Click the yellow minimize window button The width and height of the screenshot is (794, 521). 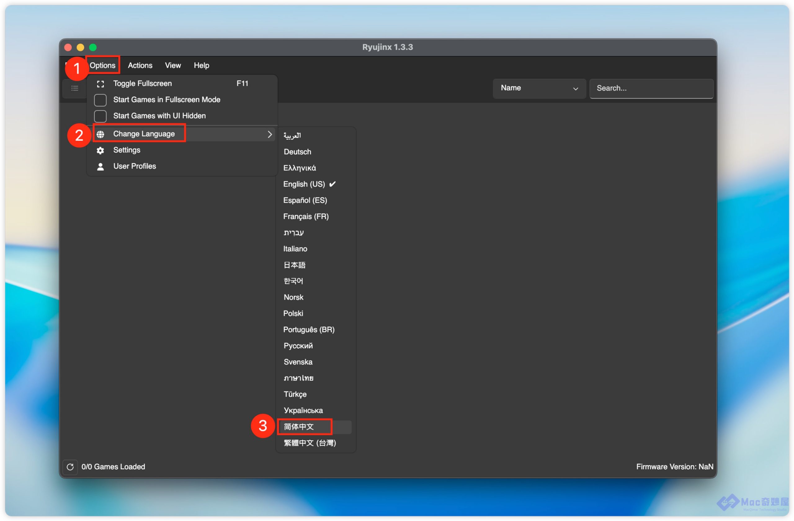[80, 47]
